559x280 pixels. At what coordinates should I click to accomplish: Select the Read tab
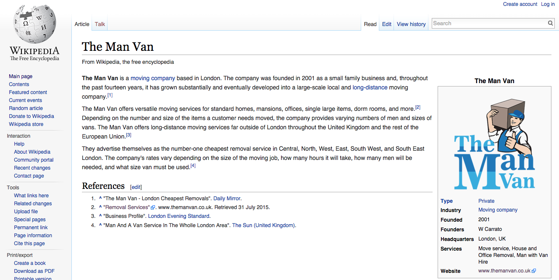pyautogui.click(x=370, y=24)
